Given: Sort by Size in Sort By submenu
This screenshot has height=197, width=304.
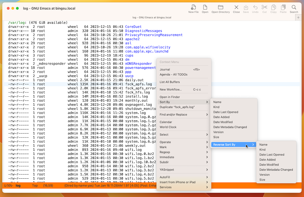Looking at the screenshot, I should pyautogui.click(x=234, y=137).
